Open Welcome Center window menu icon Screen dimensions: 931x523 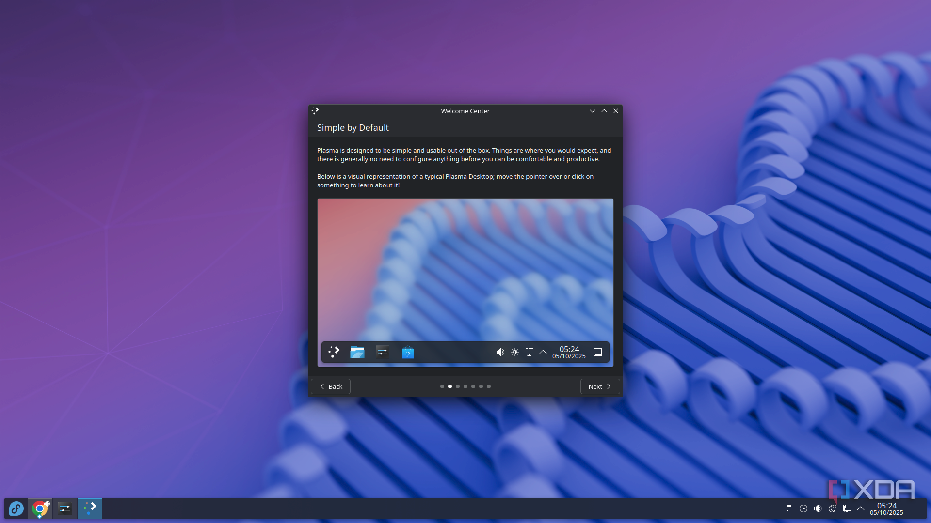click(x=315, y=111)
